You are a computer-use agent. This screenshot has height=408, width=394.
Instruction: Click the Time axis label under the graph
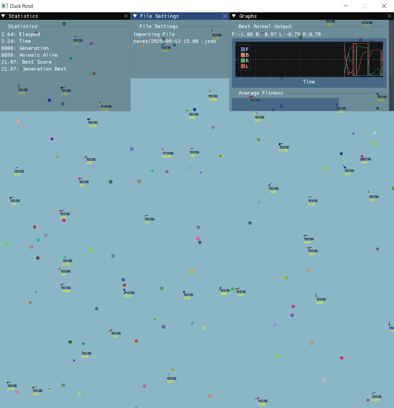point(309,82)
